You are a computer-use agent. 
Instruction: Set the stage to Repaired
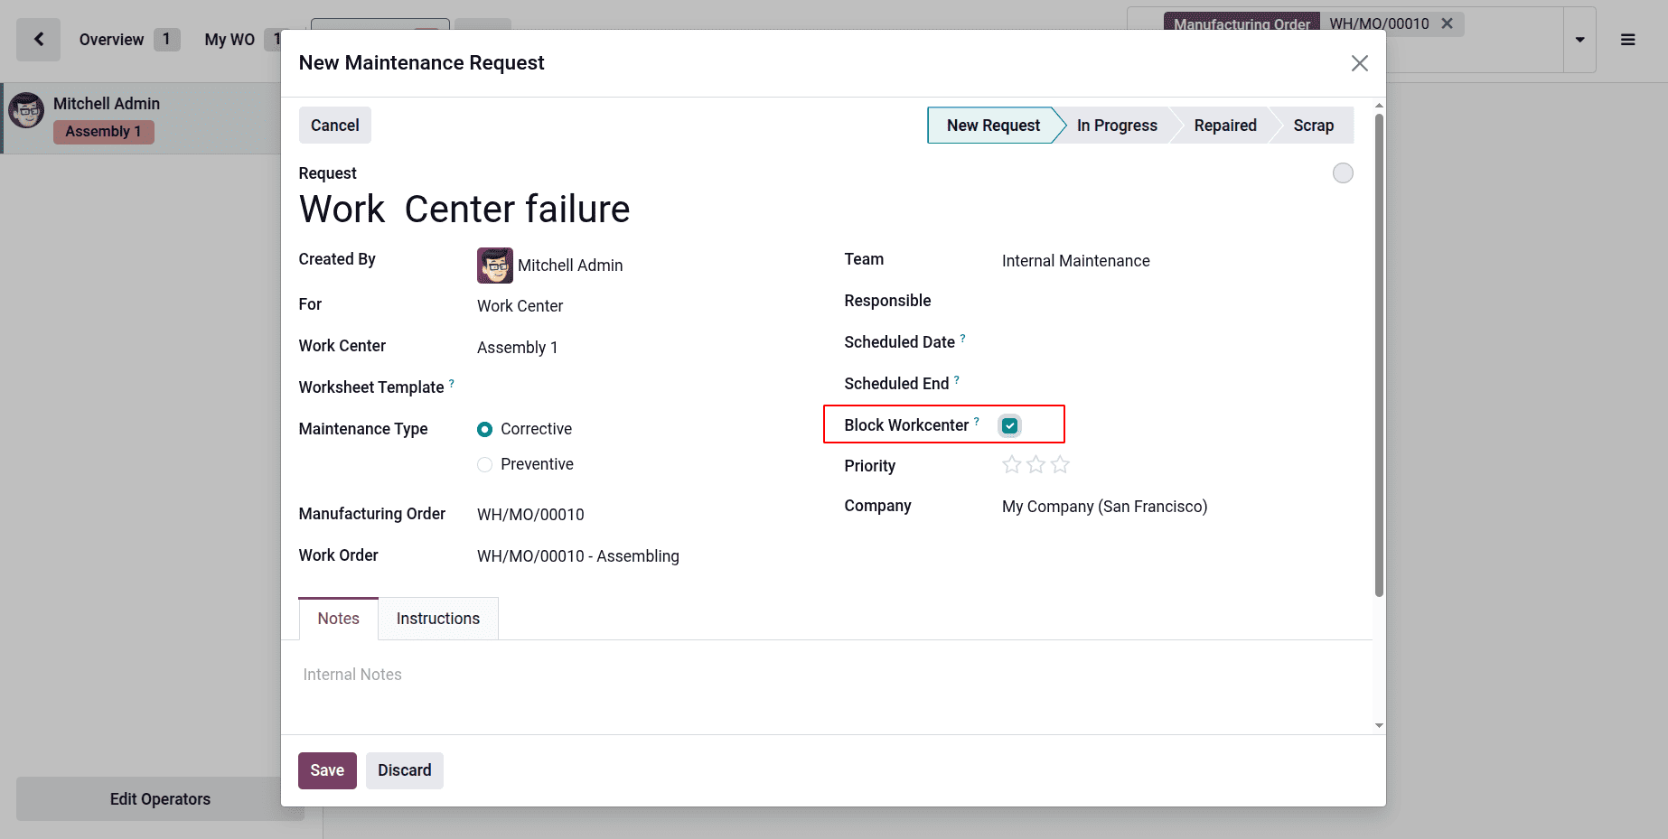pyautogui.click(x=1224, y=126)
